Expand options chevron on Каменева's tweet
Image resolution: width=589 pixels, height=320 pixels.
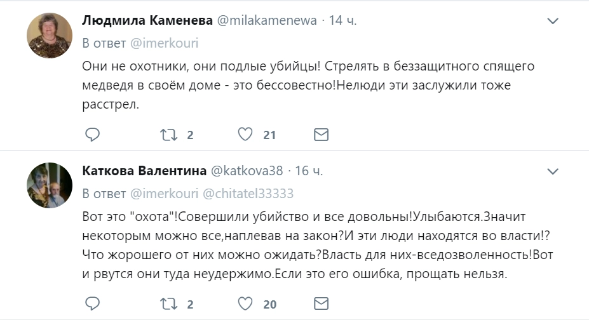(x=553, y=21)
